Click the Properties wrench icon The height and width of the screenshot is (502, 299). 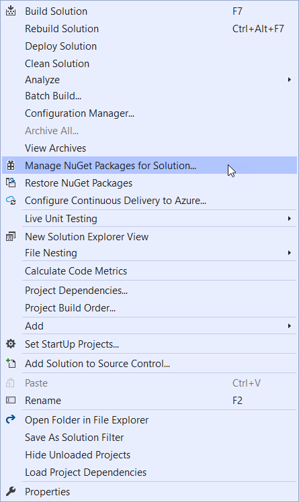[11, 491]
